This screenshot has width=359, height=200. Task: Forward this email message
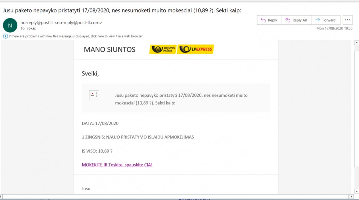pyautogui.click(x=326, y=20)
